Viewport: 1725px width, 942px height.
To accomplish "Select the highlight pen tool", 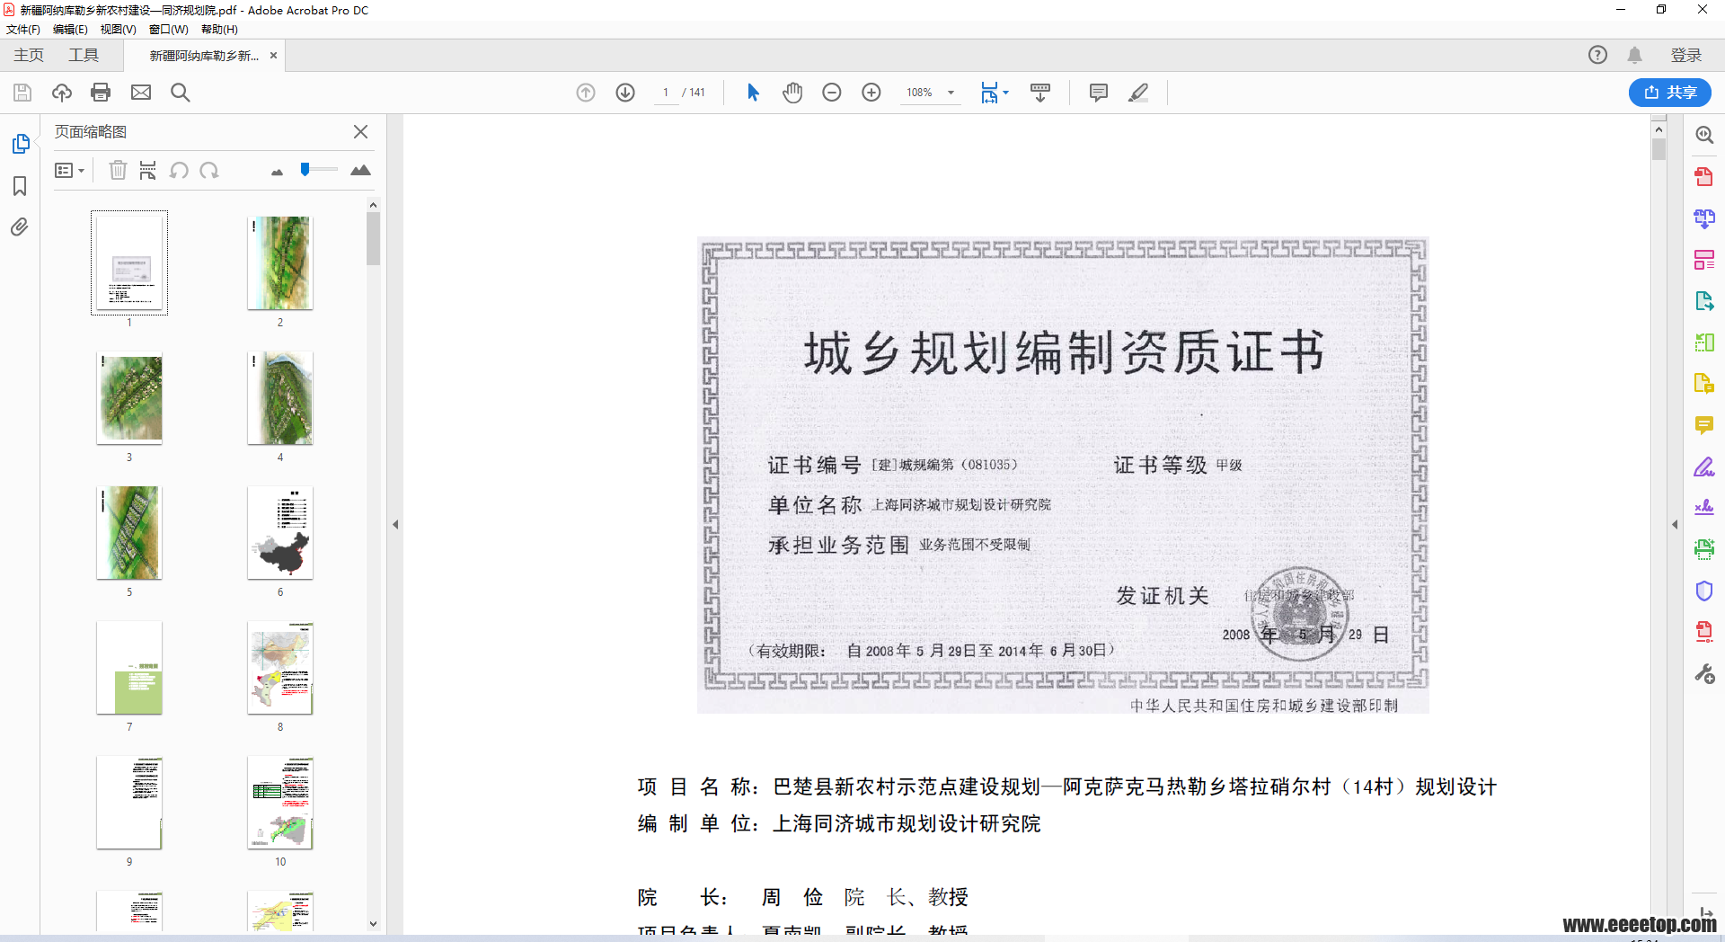I will point(1138,93).
